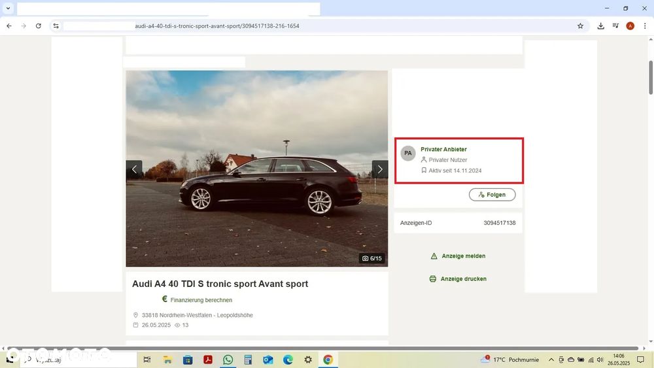Open Calculator from taskbar
The image size is (654, 368).
(x=248, y=360)
